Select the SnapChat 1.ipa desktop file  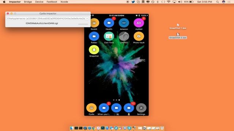pos(178,27)
